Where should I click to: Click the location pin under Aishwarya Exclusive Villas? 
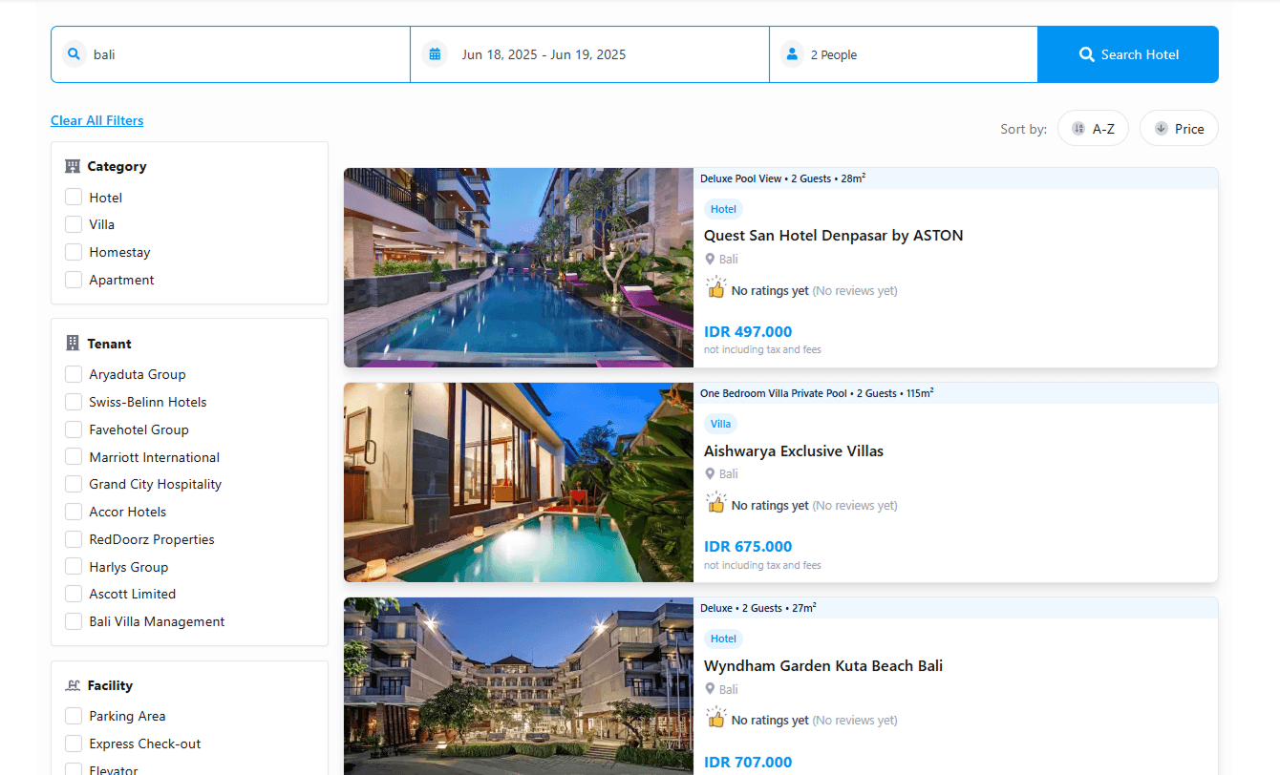tap(710, 473)
